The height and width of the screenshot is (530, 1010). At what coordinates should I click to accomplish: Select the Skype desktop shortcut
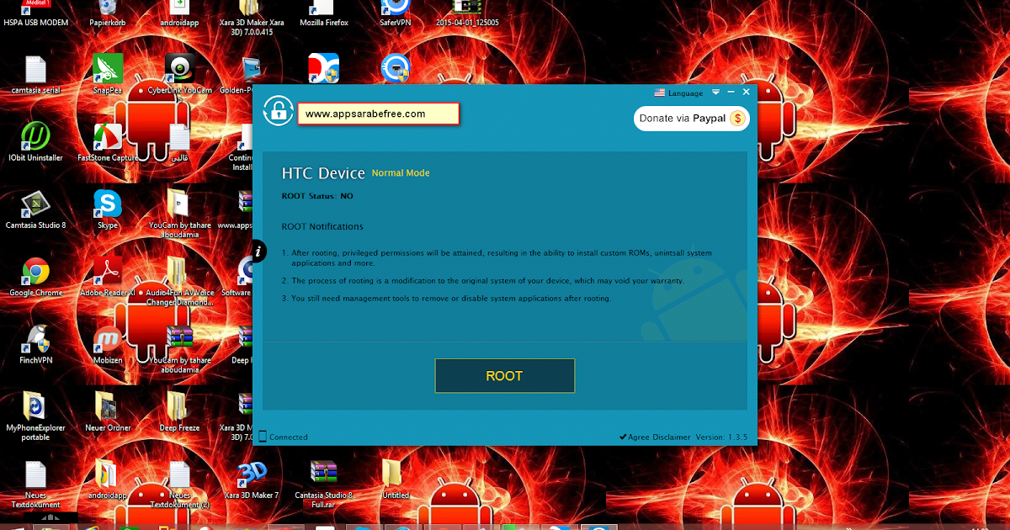point(108,210)
